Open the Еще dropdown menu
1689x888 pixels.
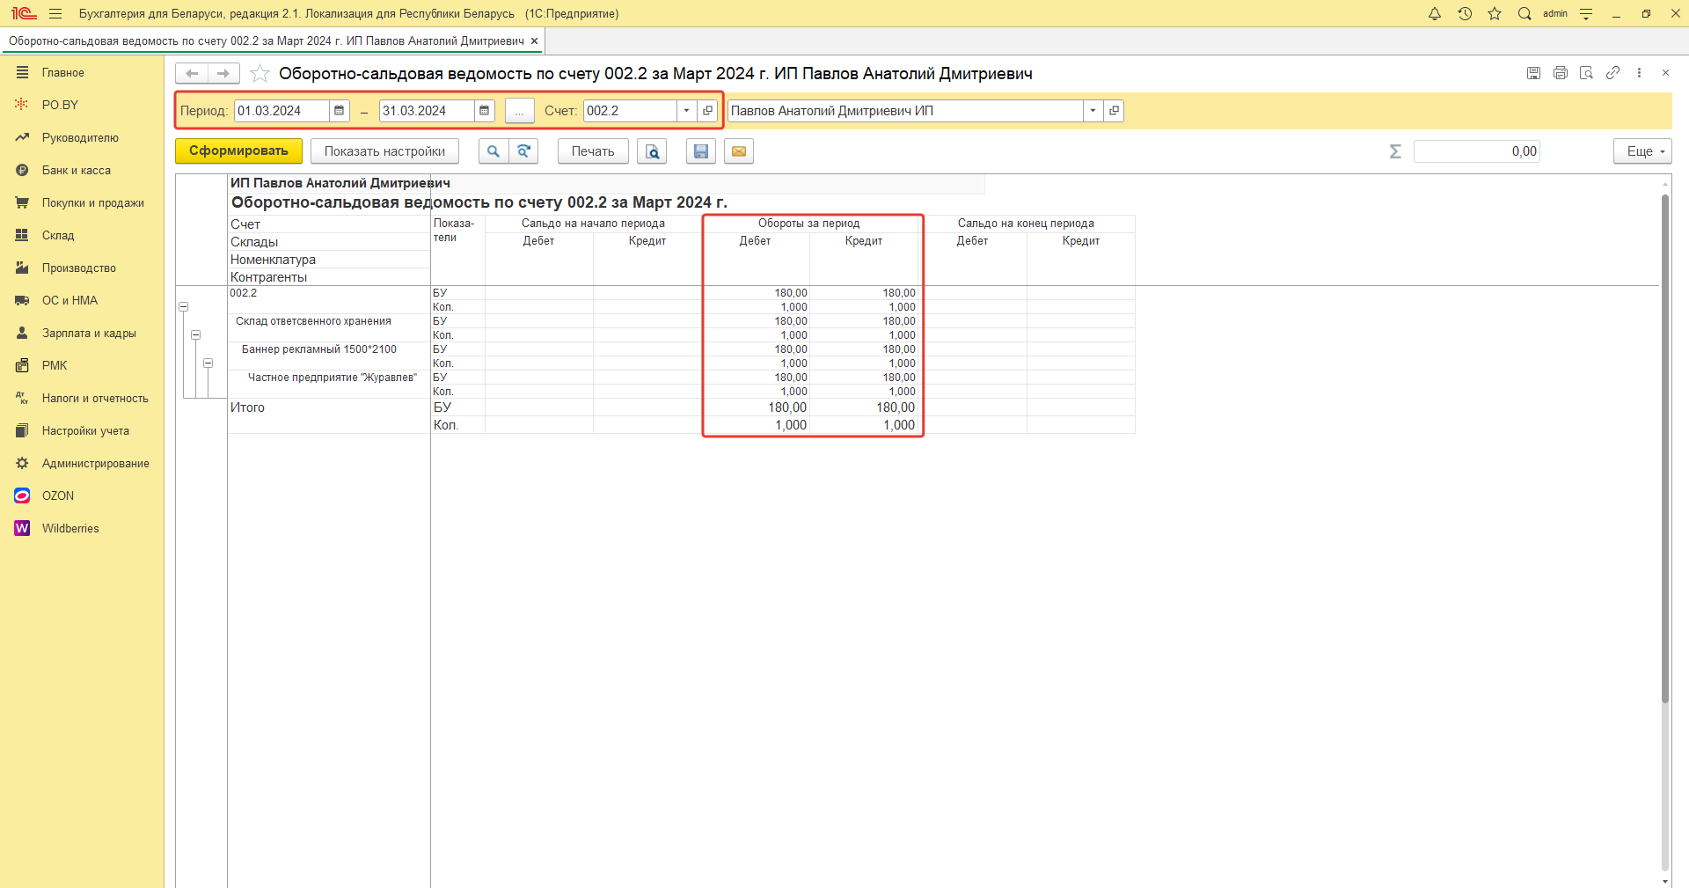pos(1642,151)
